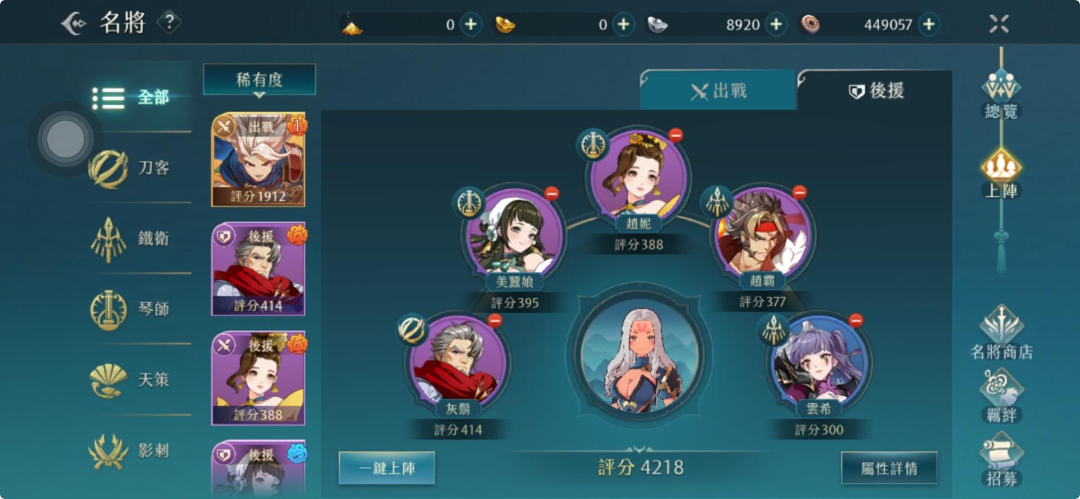The image size is (1080, 499).
Task: Switch to the 出戰 tab
Action: tap(718, 91)
